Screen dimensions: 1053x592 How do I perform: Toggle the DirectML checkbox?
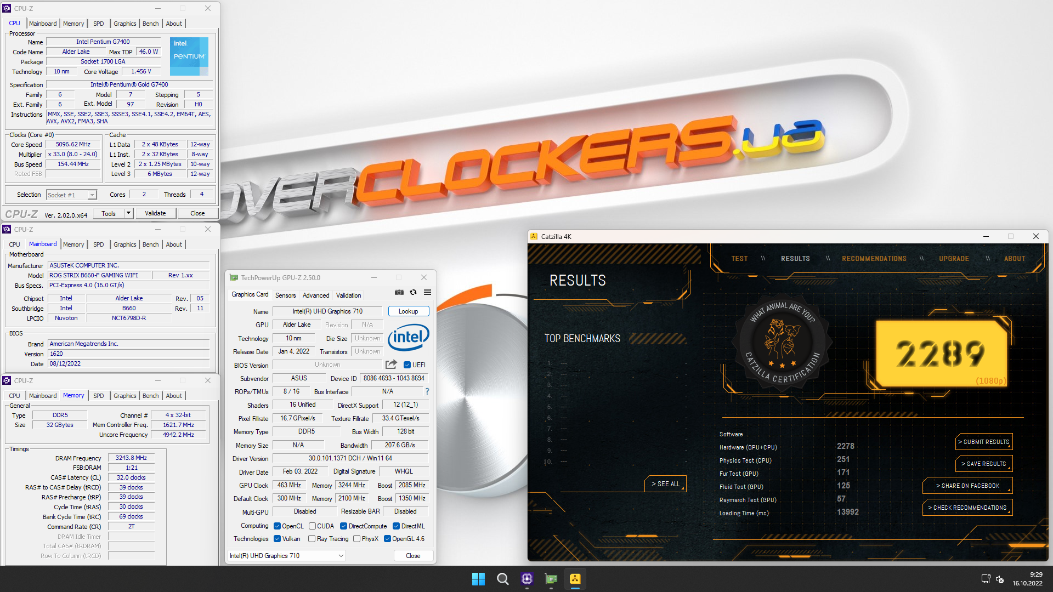(396, 526)
